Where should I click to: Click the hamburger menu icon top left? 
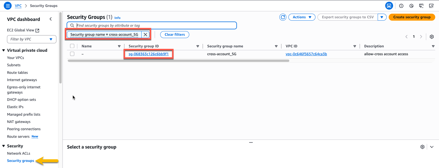(8, 6)
